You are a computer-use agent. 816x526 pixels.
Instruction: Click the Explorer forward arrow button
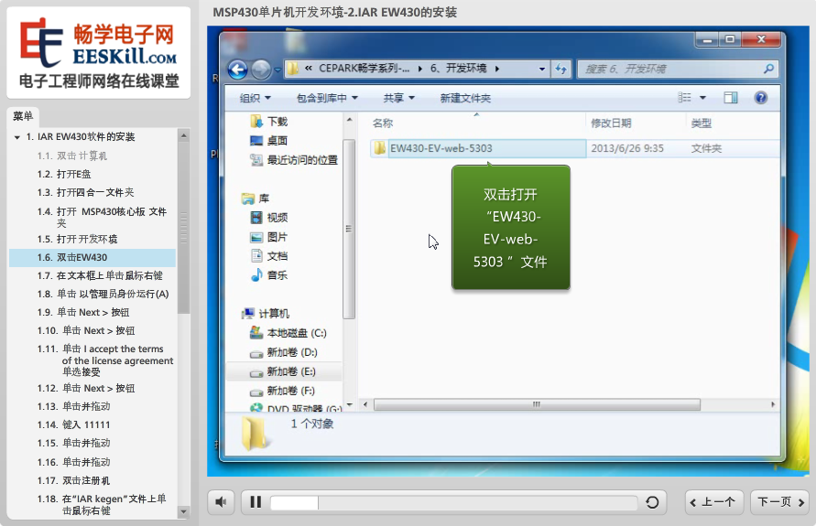[x=261, y=70]
